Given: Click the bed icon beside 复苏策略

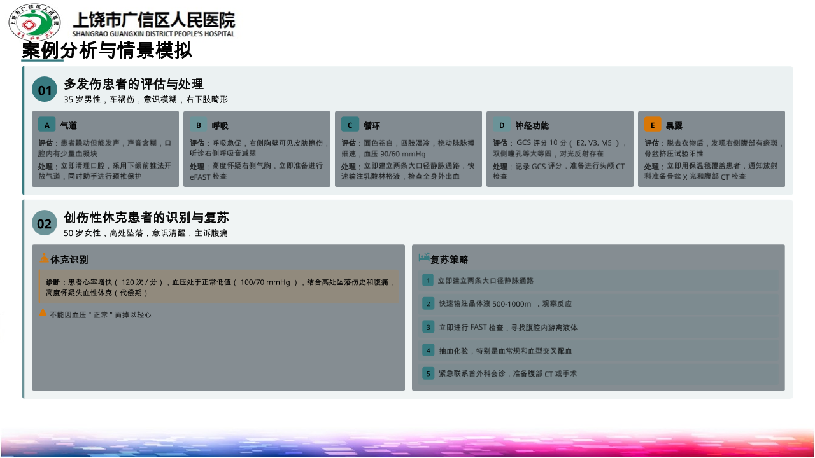Looking at the screenshot, I should point(424,257).
